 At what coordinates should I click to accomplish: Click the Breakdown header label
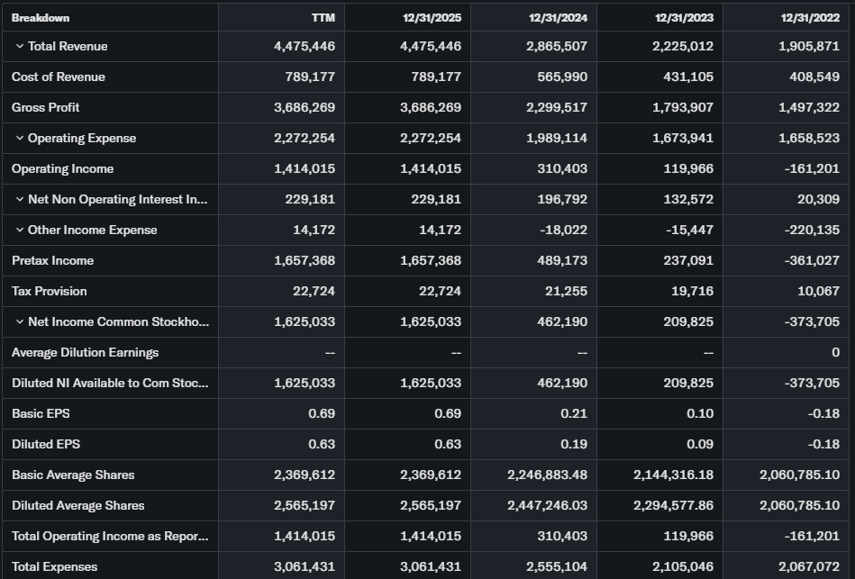point(40,17)
